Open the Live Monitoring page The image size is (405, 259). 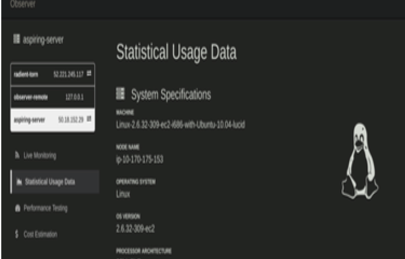click(40, 156)
